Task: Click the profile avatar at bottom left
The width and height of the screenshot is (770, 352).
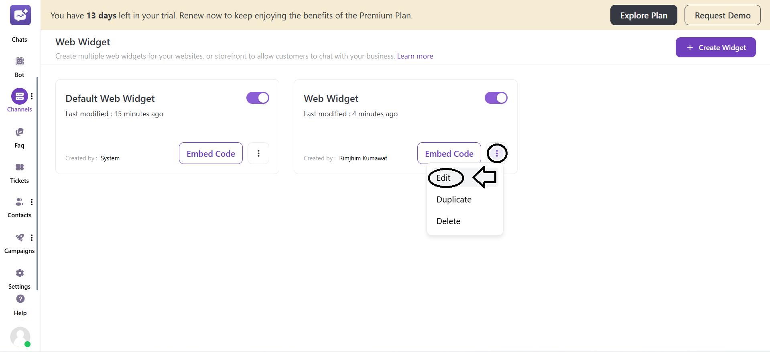Action: click(20, 337)
